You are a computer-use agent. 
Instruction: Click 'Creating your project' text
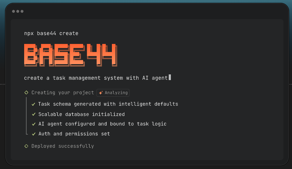pyautogui.click(x=63, y=92)
